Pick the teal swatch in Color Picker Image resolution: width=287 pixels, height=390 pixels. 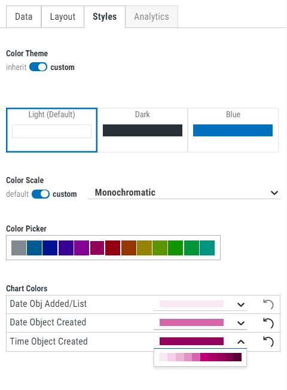click(207, 248)
